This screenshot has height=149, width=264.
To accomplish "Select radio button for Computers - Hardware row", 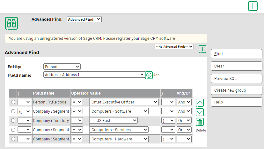I will pos(13,139).
